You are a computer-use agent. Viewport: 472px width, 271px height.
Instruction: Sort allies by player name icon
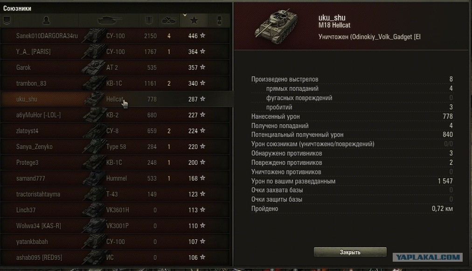click(46, 20)
